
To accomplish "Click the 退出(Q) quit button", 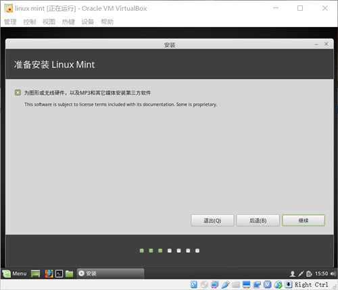I will [212, 221].
